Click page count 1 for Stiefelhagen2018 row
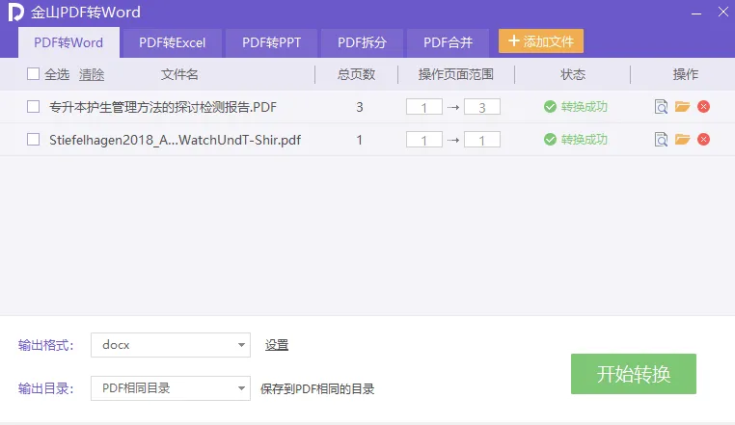 click(359, 140)
